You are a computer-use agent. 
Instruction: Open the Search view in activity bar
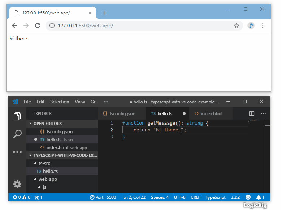pyautogui.click(x=17, y=134)
